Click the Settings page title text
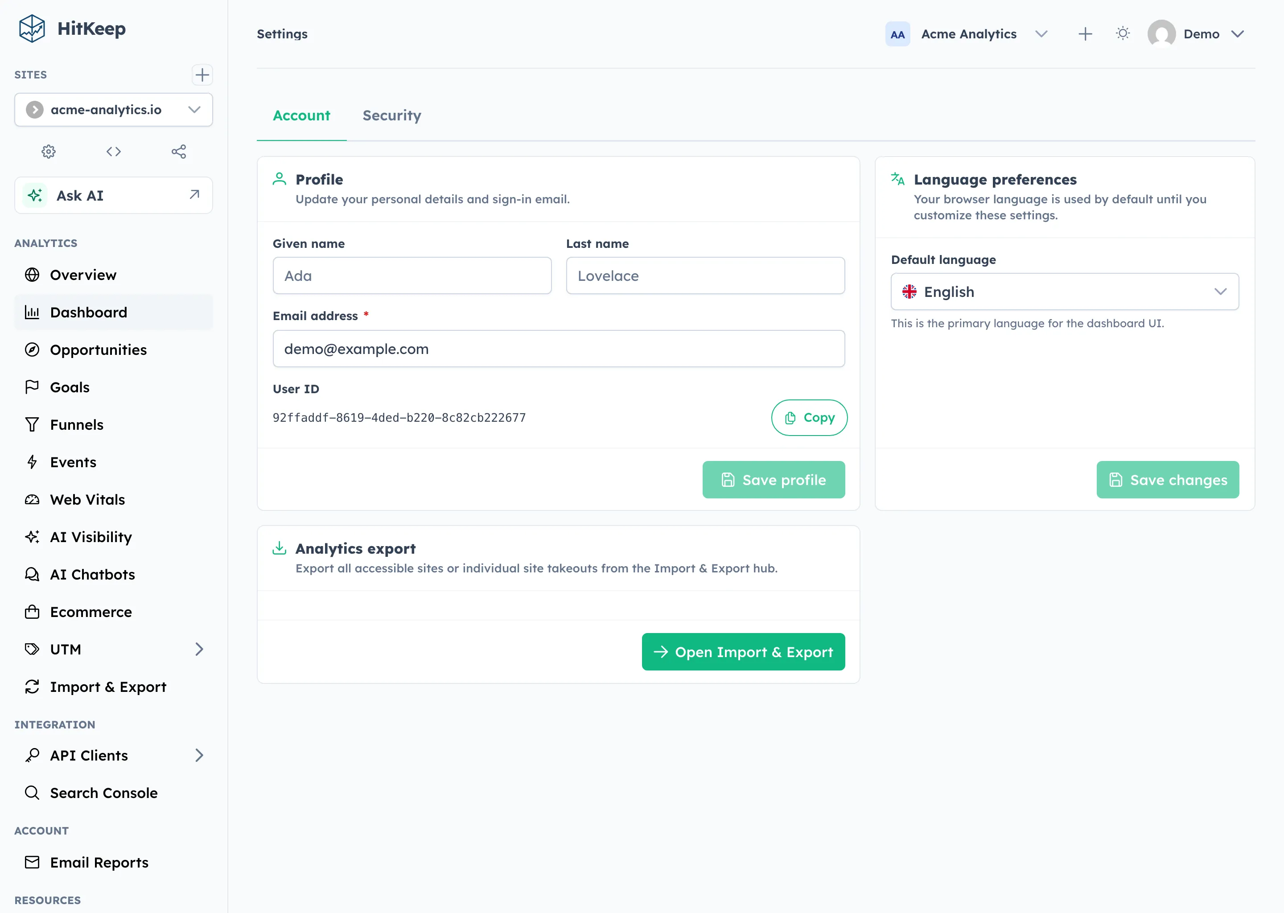Image resolution: width=1284 pixels, height=913 pixels. coord(282,34)
